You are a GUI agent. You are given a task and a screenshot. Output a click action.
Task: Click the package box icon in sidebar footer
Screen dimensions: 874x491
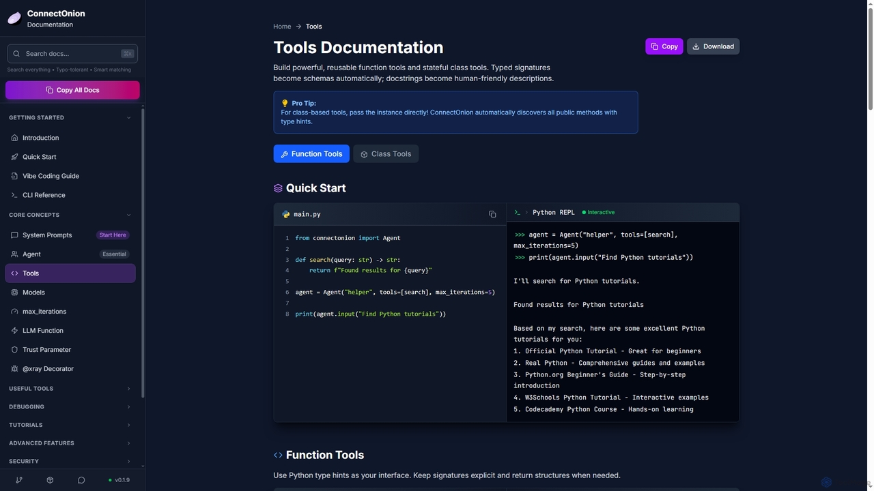point(50,480)
